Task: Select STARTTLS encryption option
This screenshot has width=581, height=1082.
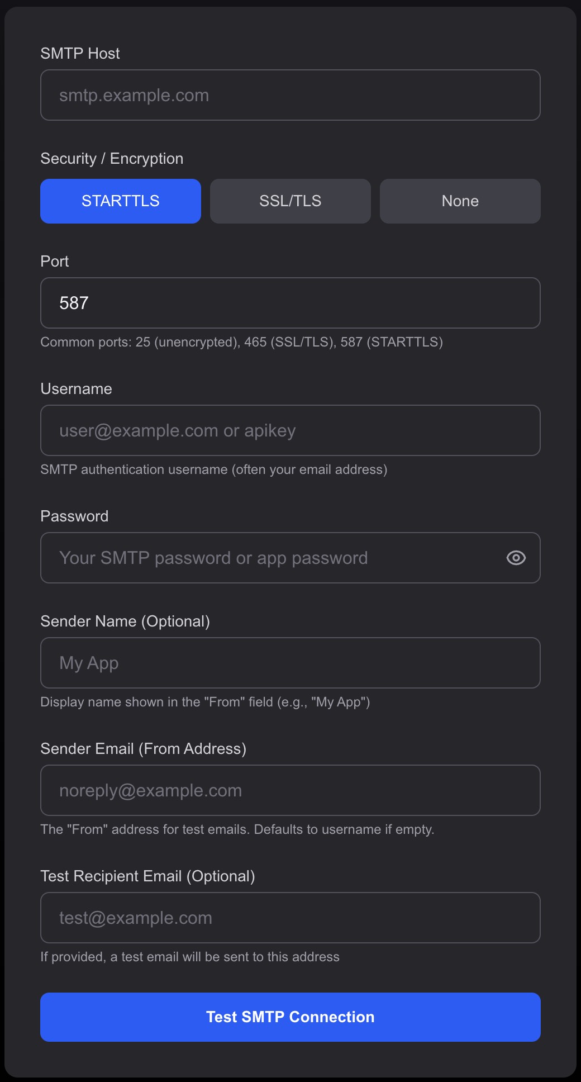Action: pos(121,201)
